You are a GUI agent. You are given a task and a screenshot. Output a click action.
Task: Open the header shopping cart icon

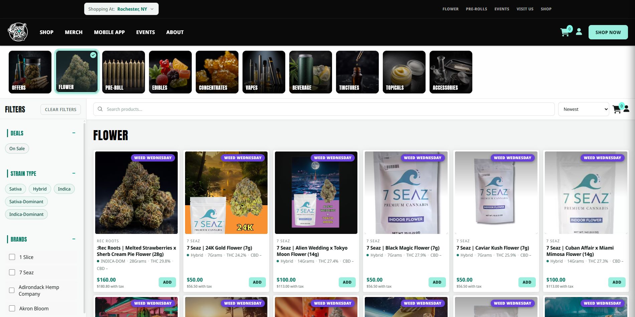565,32
